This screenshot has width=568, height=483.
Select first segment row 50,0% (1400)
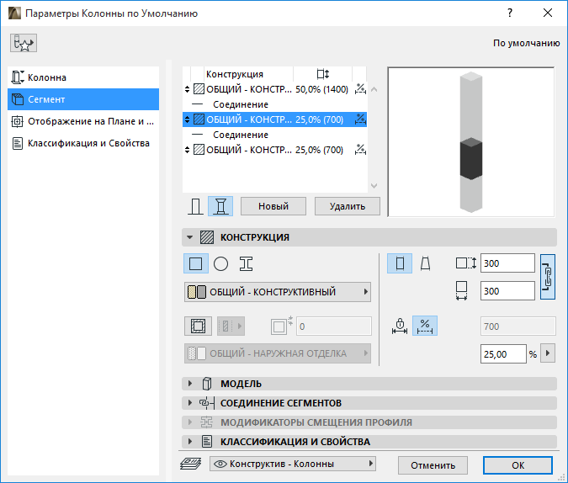[274, 89]
